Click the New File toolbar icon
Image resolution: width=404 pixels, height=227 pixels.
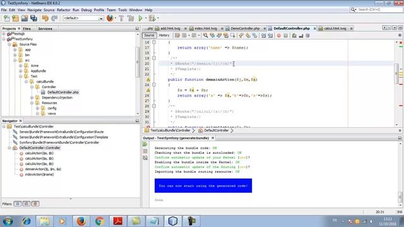click(7, 18)
